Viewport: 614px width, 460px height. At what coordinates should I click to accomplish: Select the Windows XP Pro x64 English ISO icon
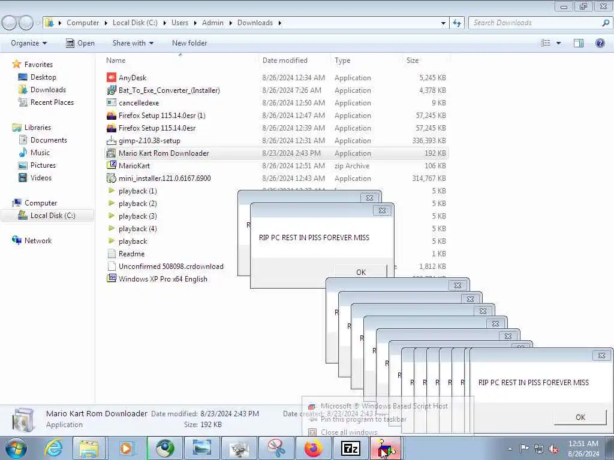111,279
